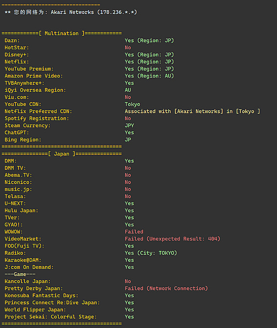Select the Multination section header
Viewport: 277px width, 328px height.
[x=62, y=33]
